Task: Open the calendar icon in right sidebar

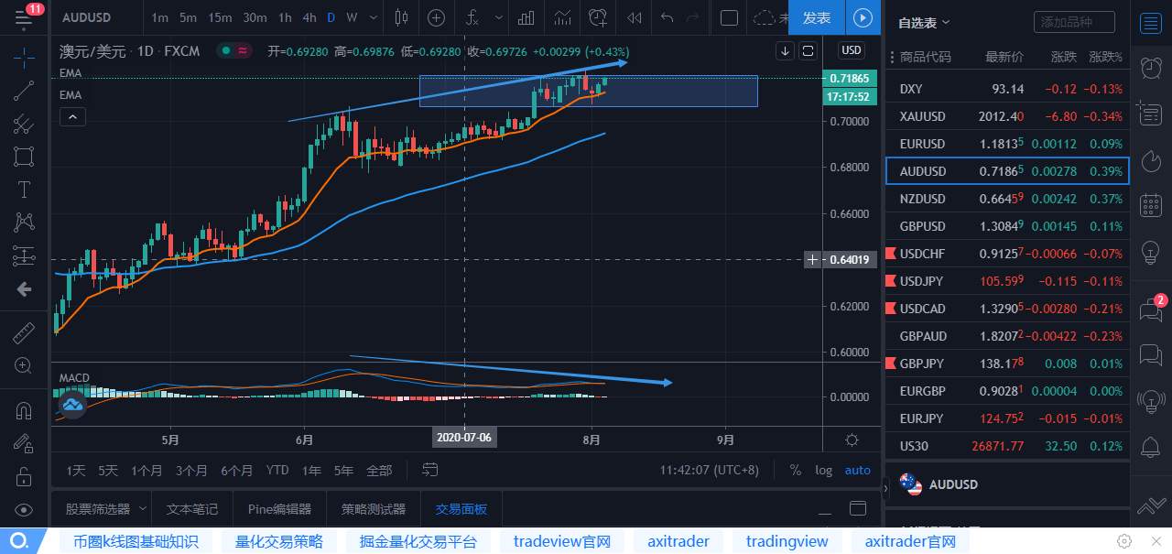Action: (x=1150, y=205)
